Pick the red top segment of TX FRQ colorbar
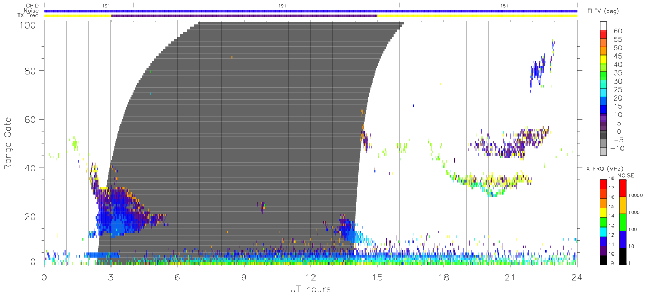This screenshot has width=649, height=300. pos(603,184)
